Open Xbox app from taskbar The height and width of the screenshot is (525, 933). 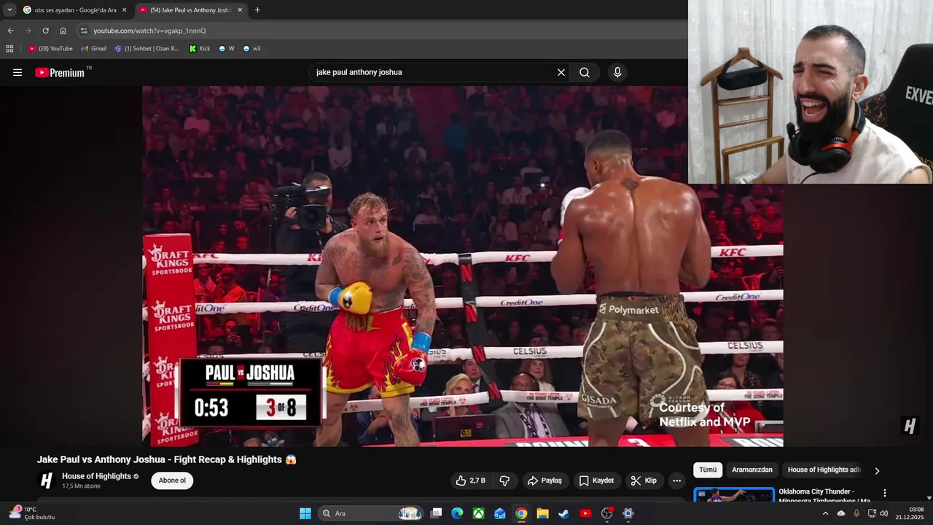pyautogui.click(x=478, y=513)
